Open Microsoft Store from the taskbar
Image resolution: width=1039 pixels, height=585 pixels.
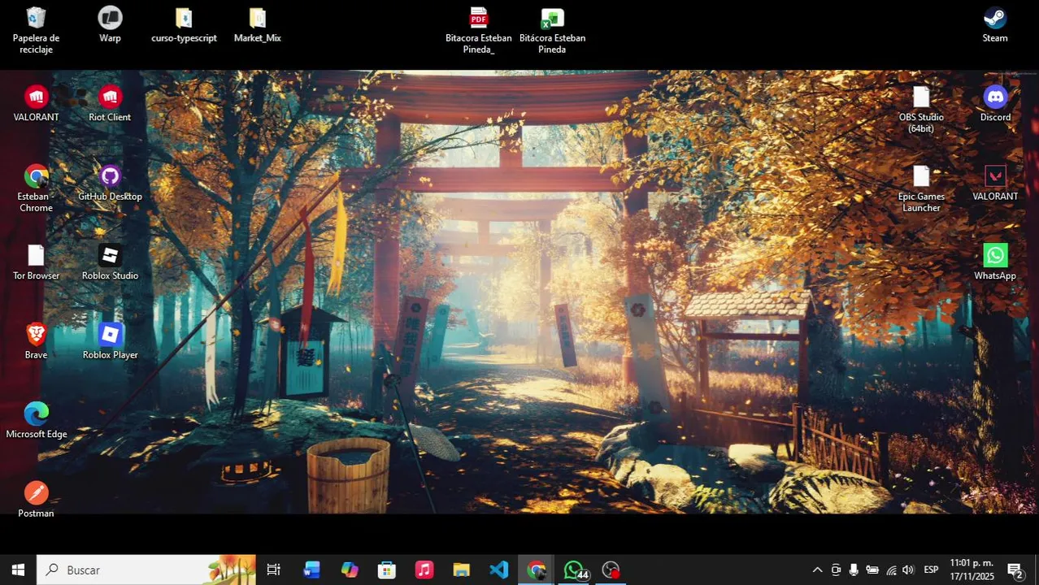387,570
